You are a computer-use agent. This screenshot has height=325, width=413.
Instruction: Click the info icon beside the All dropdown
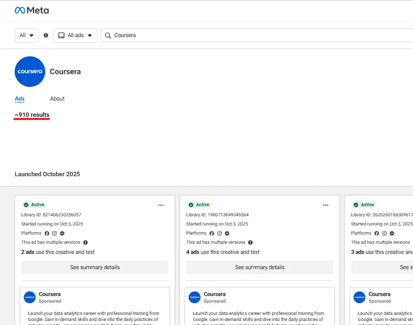pos(46,36)
